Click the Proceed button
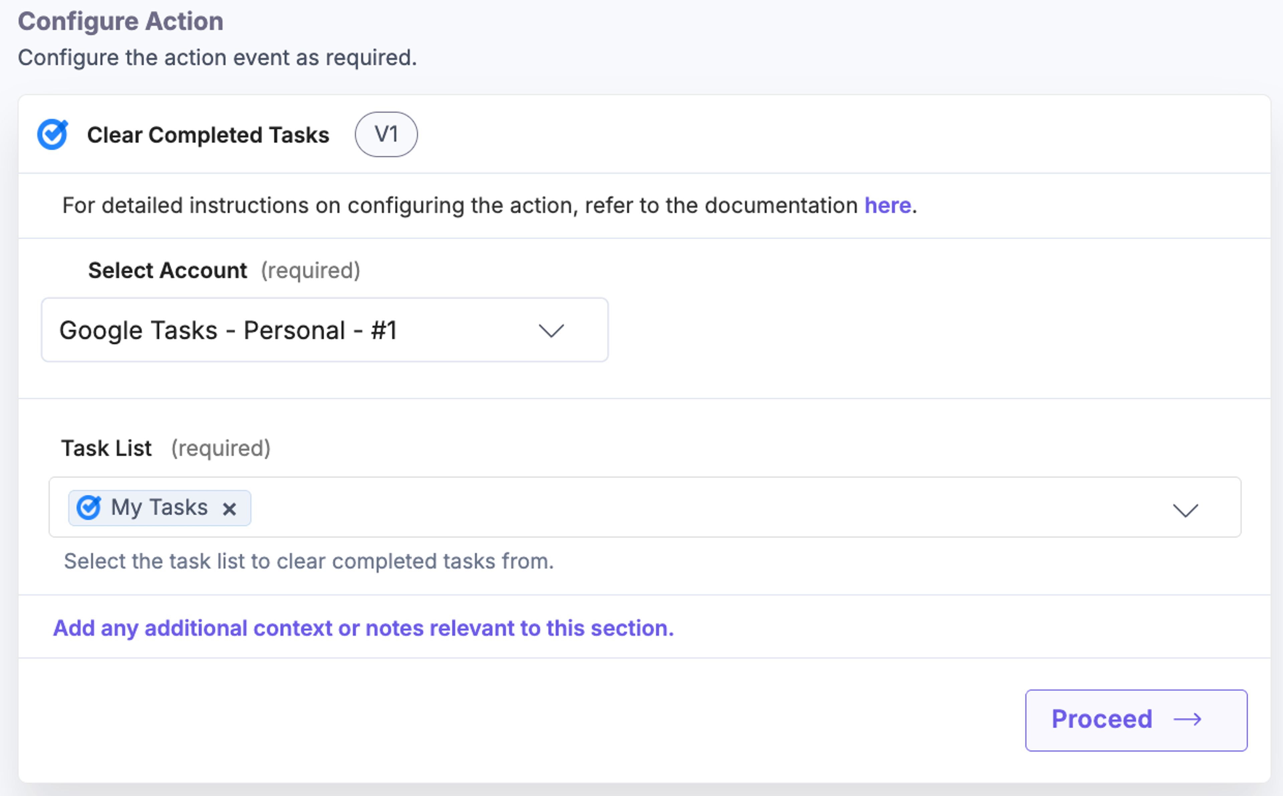Screen dimensions: 1283x796 click(1136, 720)
